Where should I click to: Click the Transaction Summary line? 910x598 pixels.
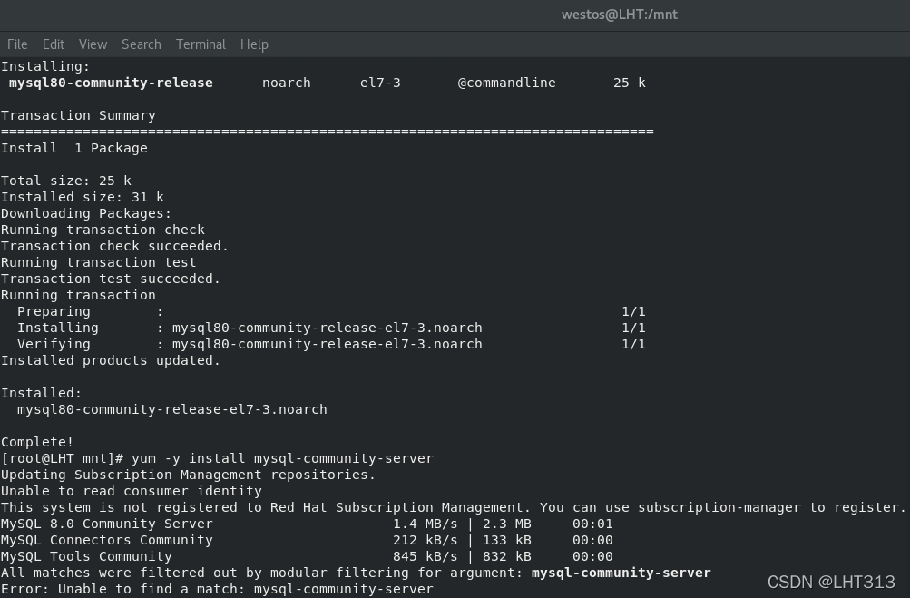(78, 114)
